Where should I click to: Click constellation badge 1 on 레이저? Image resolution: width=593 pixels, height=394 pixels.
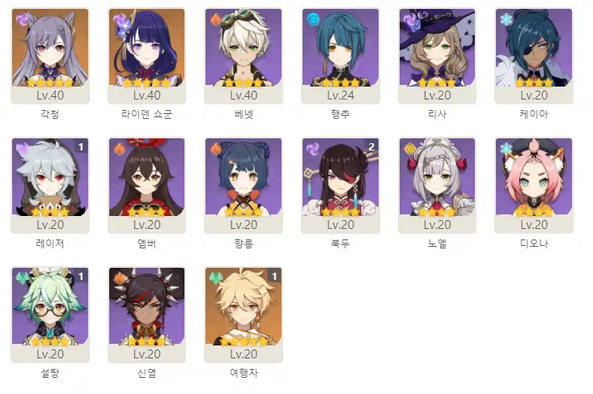81,146
